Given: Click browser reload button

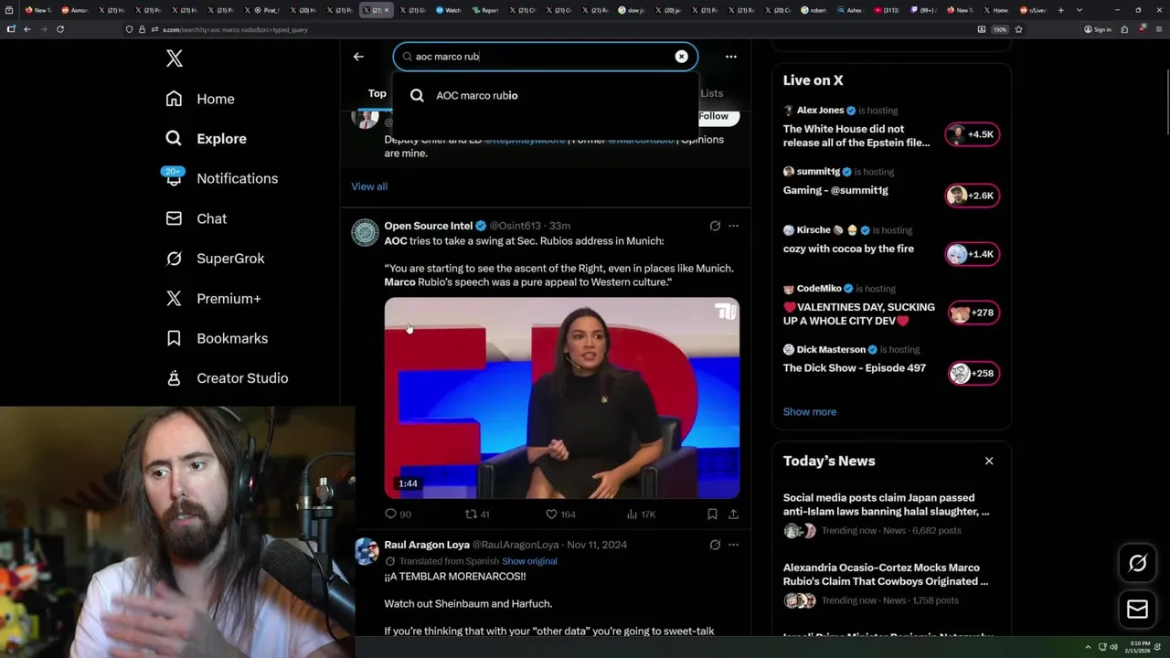Looking at the screenshot, I should tap(60, 29).
